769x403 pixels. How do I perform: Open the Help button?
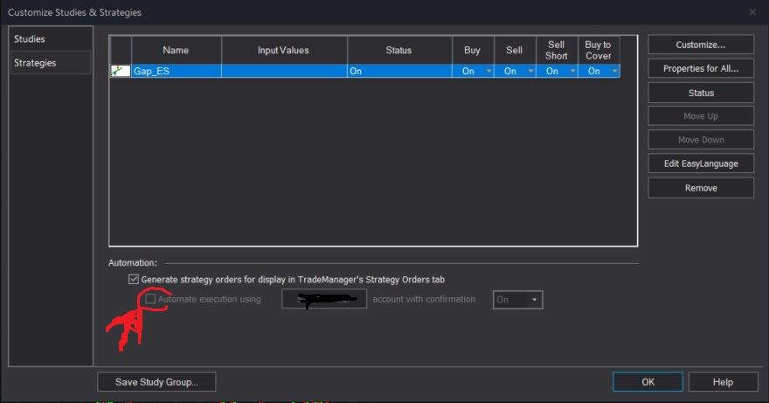(723, 382)
